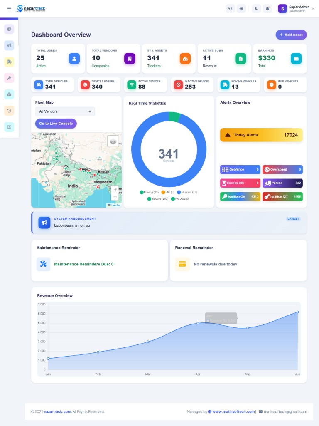Open the globe language icon
The height and width of the screenshot is (426, 319).
[241, 9]
